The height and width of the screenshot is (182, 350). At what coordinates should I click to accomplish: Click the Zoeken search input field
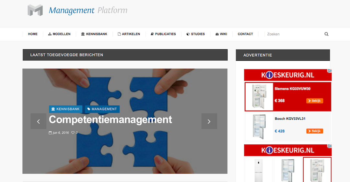294,34
